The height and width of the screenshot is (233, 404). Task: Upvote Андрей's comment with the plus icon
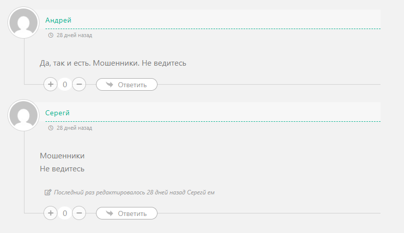click(50, 84)
